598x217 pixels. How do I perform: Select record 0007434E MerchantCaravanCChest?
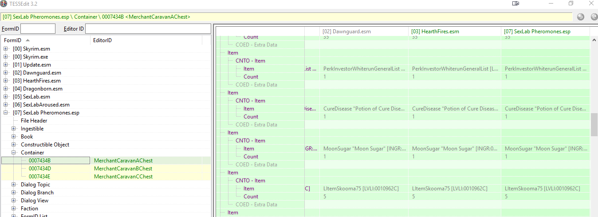(106, 177)
